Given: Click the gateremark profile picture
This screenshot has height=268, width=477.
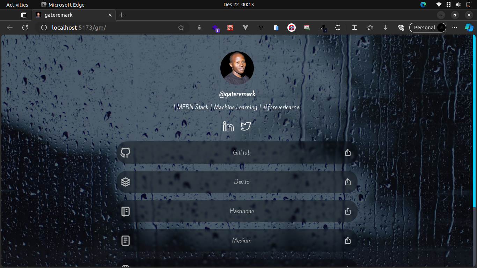Looking at the screenshot, I should (237, 68).
